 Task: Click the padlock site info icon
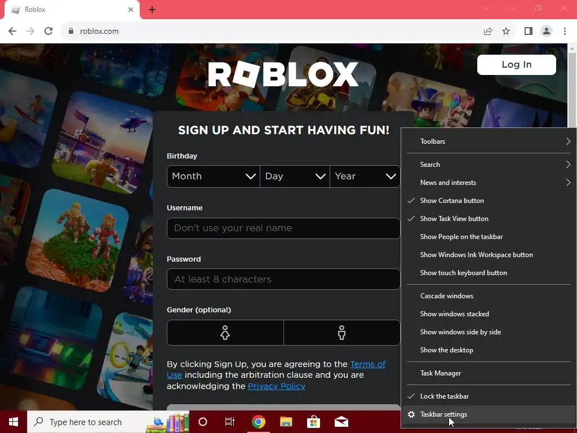(71, 32)
